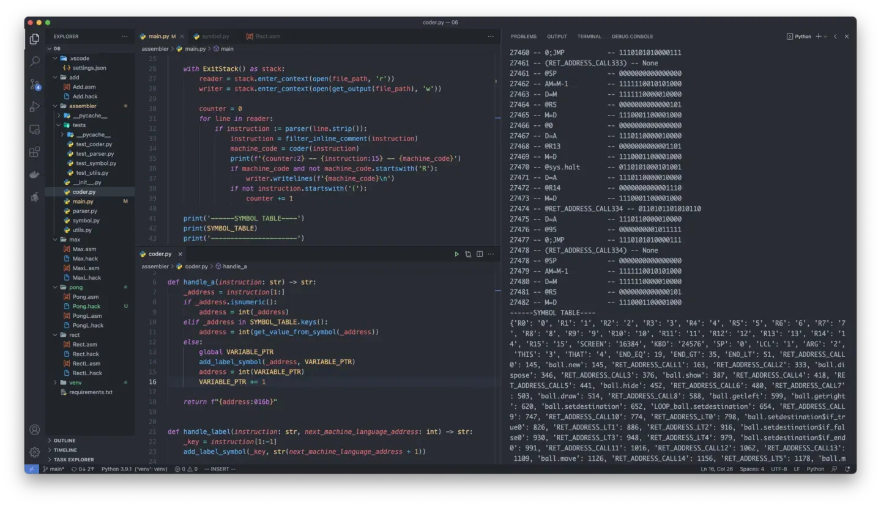881x506 pixels.
Task: Open parser.py in the explorer tree
Action: click(84, 211)
